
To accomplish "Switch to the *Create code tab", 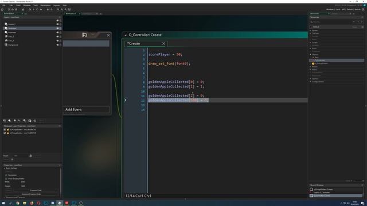I will click(x=134, y=43).
